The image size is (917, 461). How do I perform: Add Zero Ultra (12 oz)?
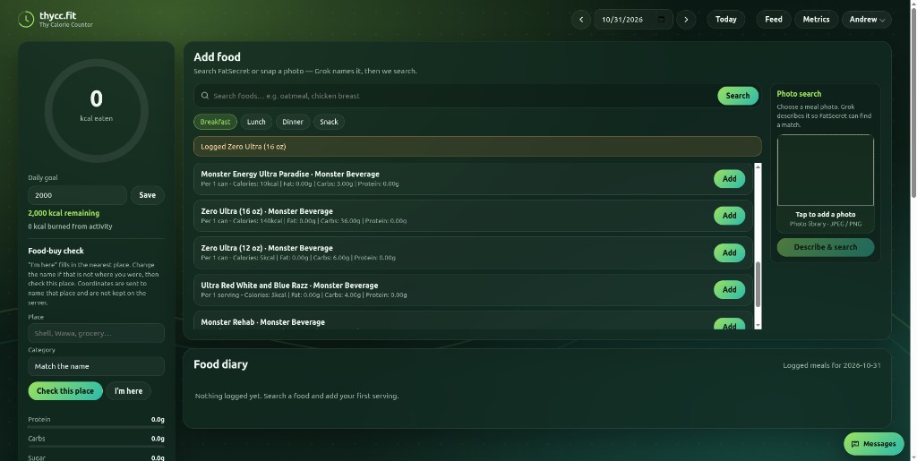(729, 253)
